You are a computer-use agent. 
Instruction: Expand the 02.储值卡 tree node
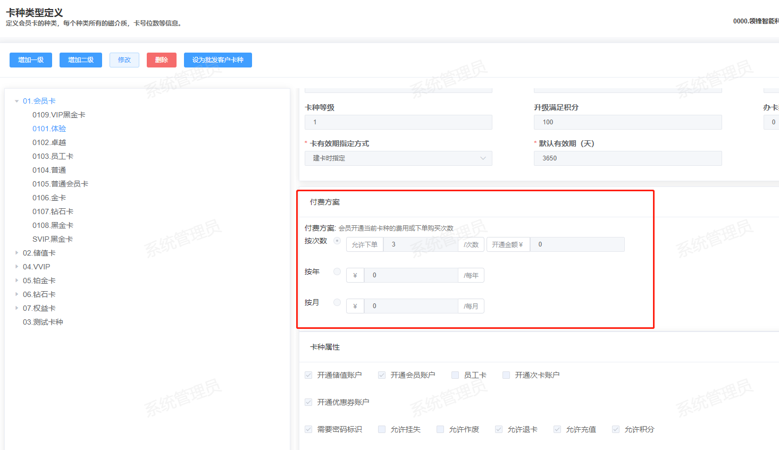point(17,253)
